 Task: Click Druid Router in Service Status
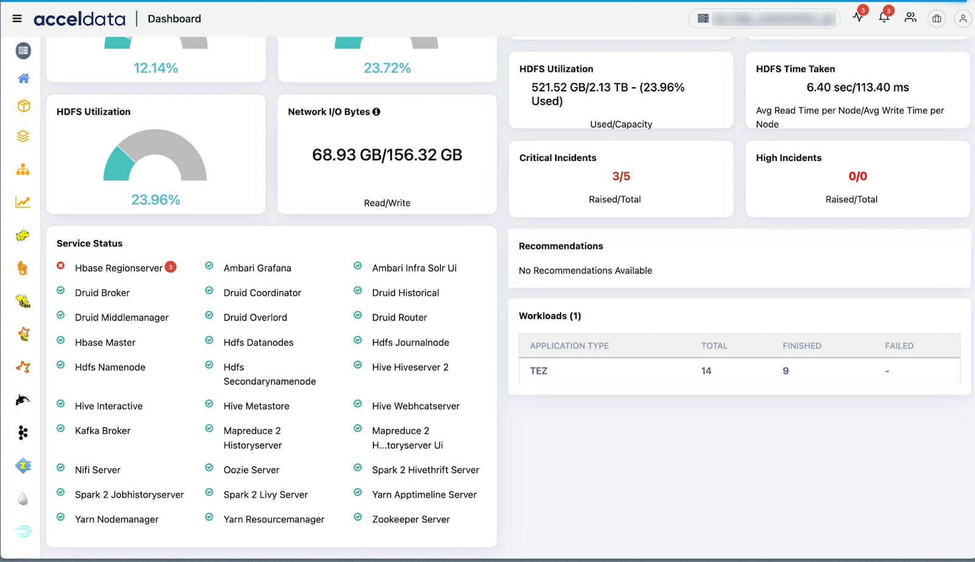pyautogui.click(x=400, y=318)
